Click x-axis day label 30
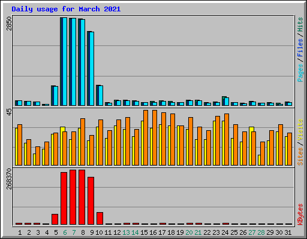The height and width of the screenshot is (239, 307). (x=279, y=232)
